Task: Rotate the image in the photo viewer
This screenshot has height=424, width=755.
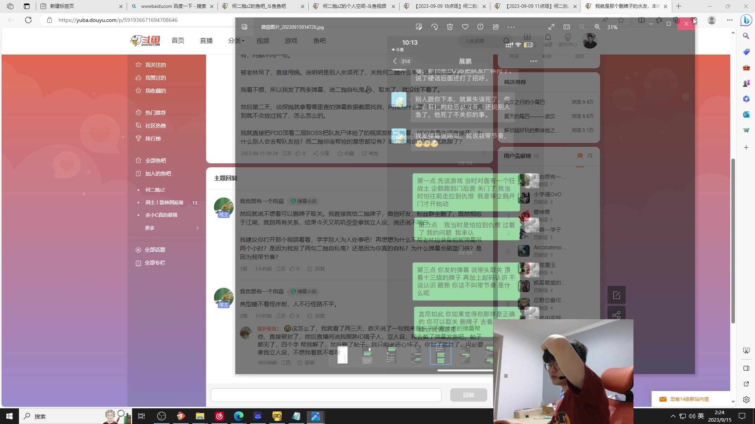Action: (x=435, y=27)
